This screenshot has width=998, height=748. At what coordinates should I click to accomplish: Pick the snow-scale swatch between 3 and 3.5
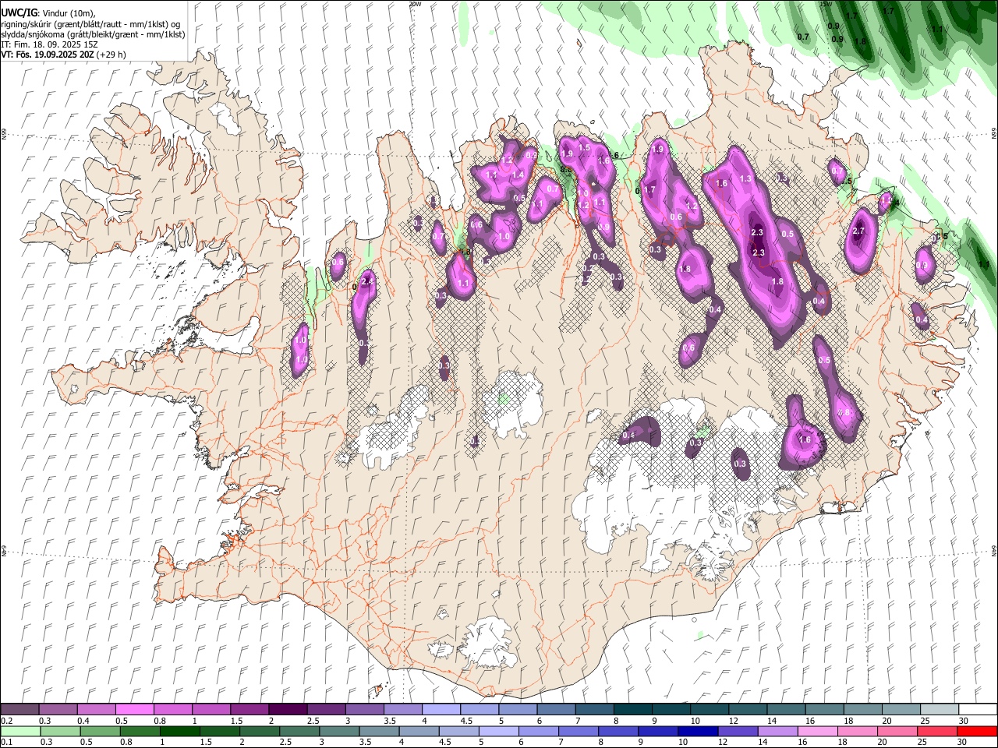[365, 709]
